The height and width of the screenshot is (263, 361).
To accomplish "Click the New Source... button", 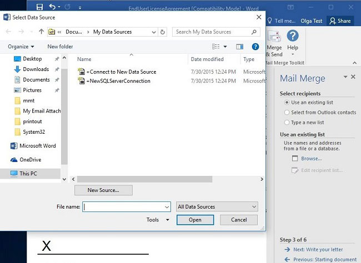I will pyautogui.click(x=103, y=190).
